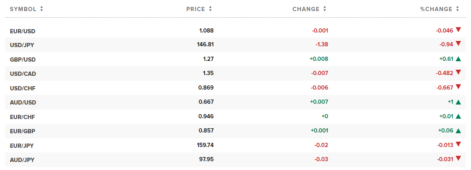Image resolution: width=471 pixels, height=170 pixels.
Task: Click red down arrow in USD/JPY row
Action: coord(458,44)
